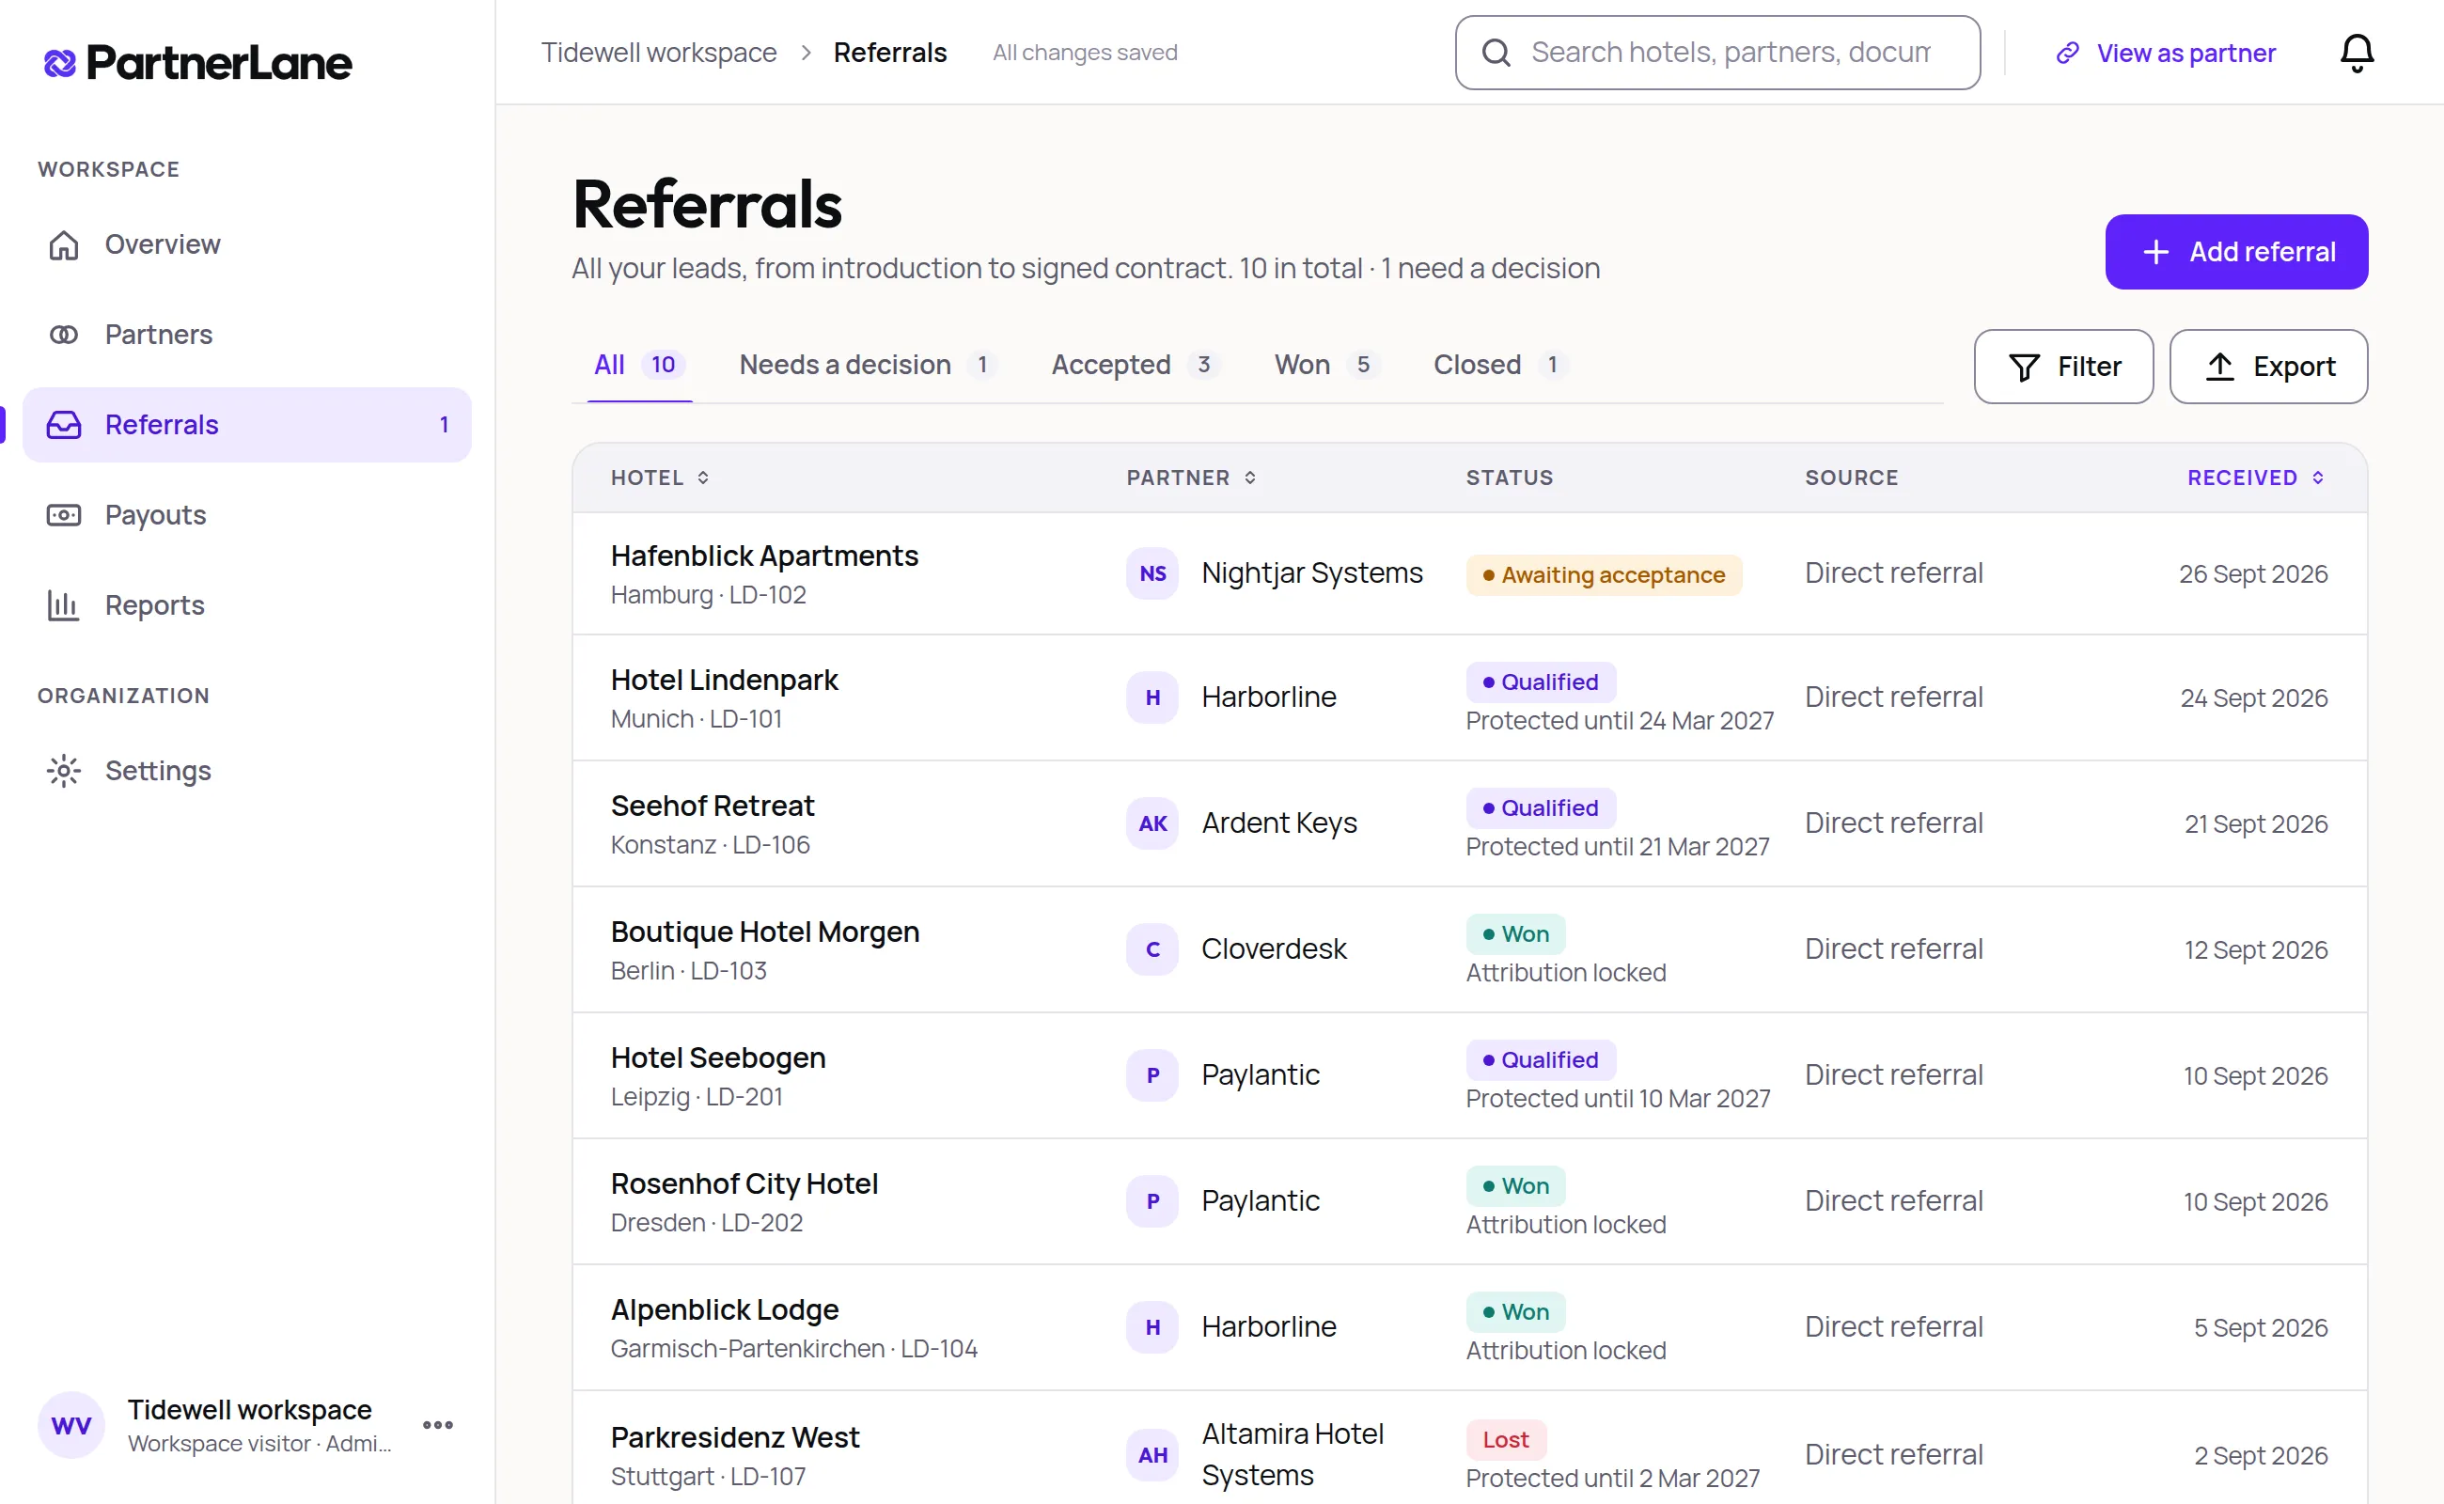Click the Lost badge for Parkresidenz West
This screenshot has width=2444, height=1504.
click(x=1505, y=1438)
